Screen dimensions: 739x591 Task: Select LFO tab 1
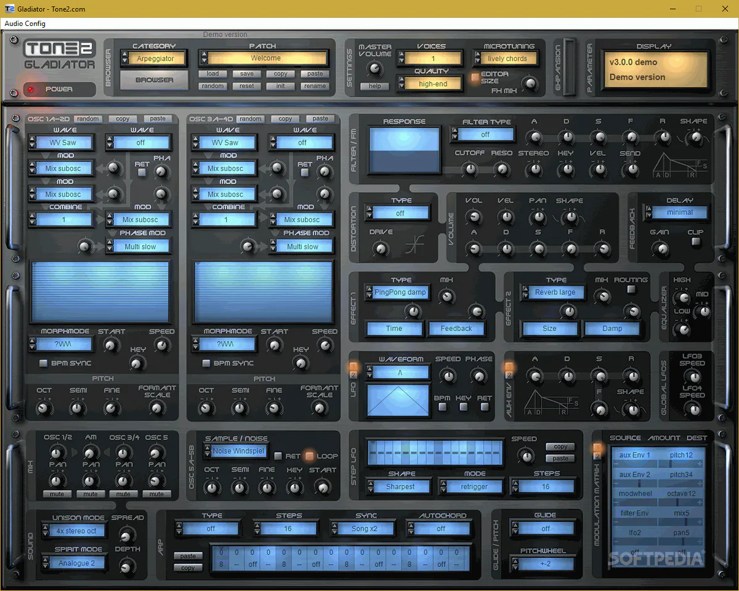tap(353, 367)
